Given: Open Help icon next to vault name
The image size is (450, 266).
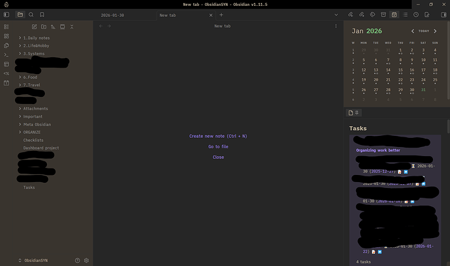Looking at the screenshot, I should (x=77, y=260).
